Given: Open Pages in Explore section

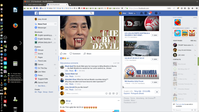Looking at the screenshot, I should tap(40, 57).
